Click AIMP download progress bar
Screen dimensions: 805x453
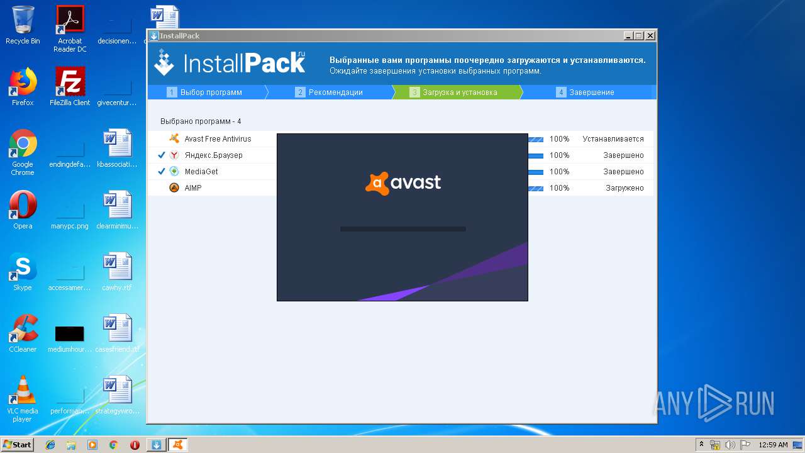pyautogui.click(x=536, y=188)
